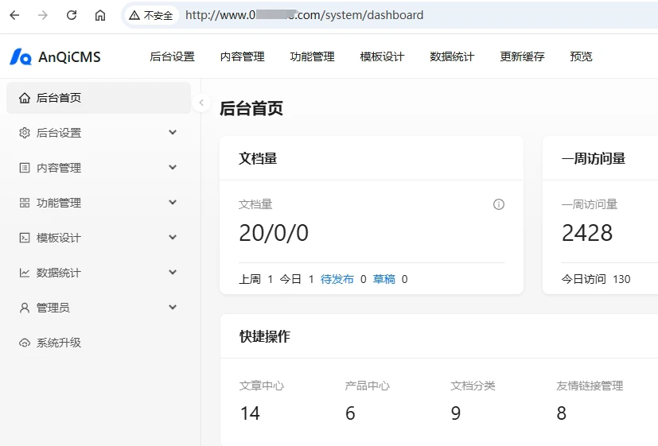The width and height of the screenshot is (658, 446).
Task: Click the info icon in 文档量 card
Action: pos(499,204)
